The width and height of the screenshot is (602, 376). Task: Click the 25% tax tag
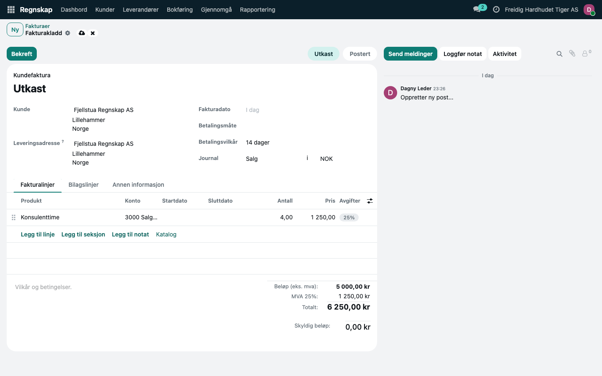pos(349,218)
